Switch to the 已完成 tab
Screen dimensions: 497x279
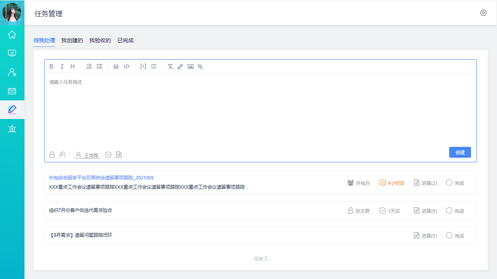[125, 40]
